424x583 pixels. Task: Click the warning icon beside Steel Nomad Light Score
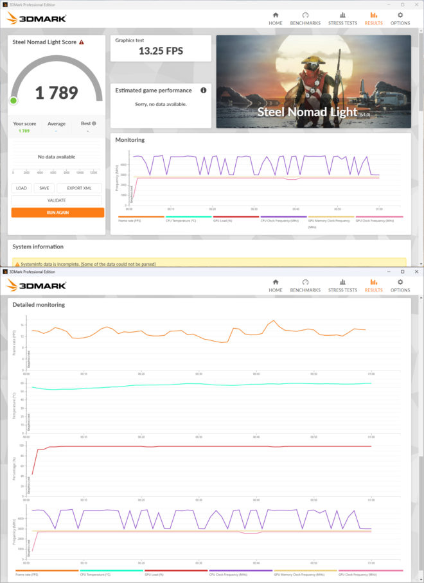[x=82, y=42]
